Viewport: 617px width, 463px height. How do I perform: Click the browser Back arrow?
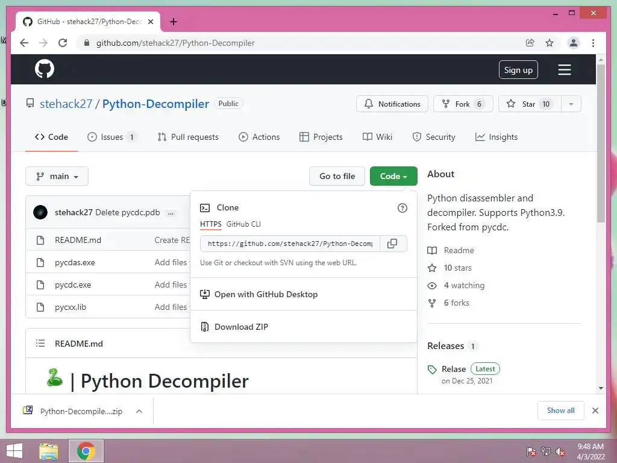pos(24,43)
